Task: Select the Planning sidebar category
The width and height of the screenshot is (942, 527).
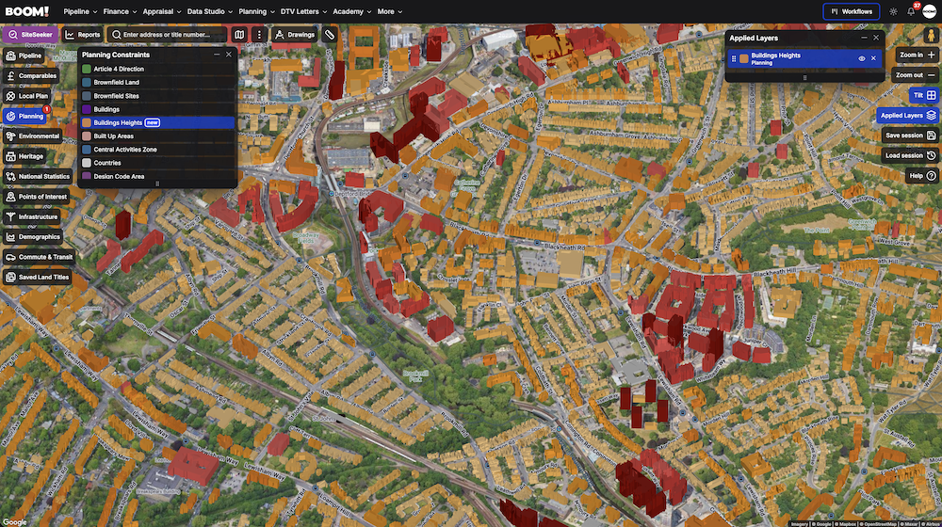Action: tap(24, 117)
